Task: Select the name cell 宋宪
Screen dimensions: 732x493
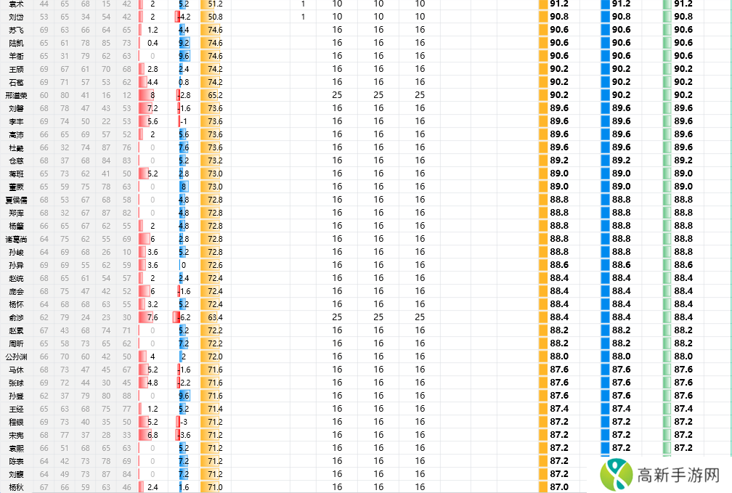Action: pyautogui.click(x=16, y=435)
